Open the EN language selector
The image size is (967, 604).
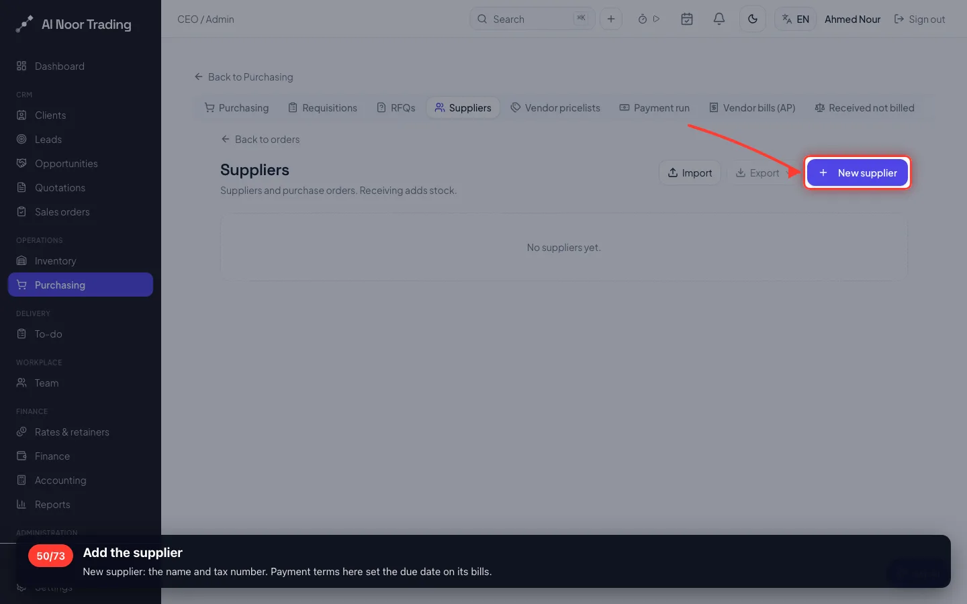(796, 19)
